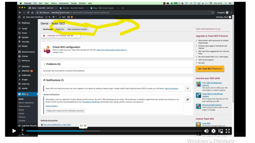Switch to the Features tab
The height and width of the screenshot is (143, 255).
pyautogui.click(x=60, y=29)
